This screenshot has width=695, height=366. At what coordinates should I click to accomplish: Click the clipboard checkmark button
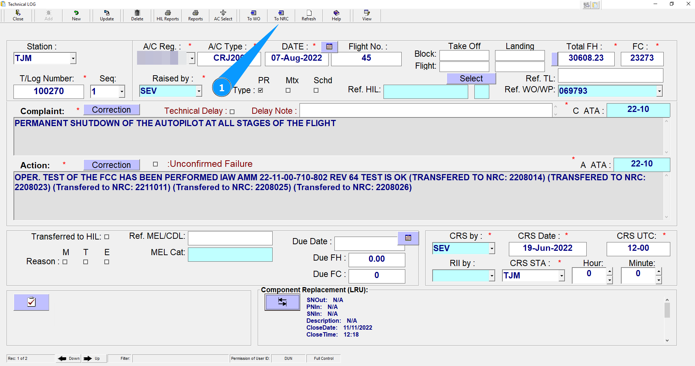(31, 302)
